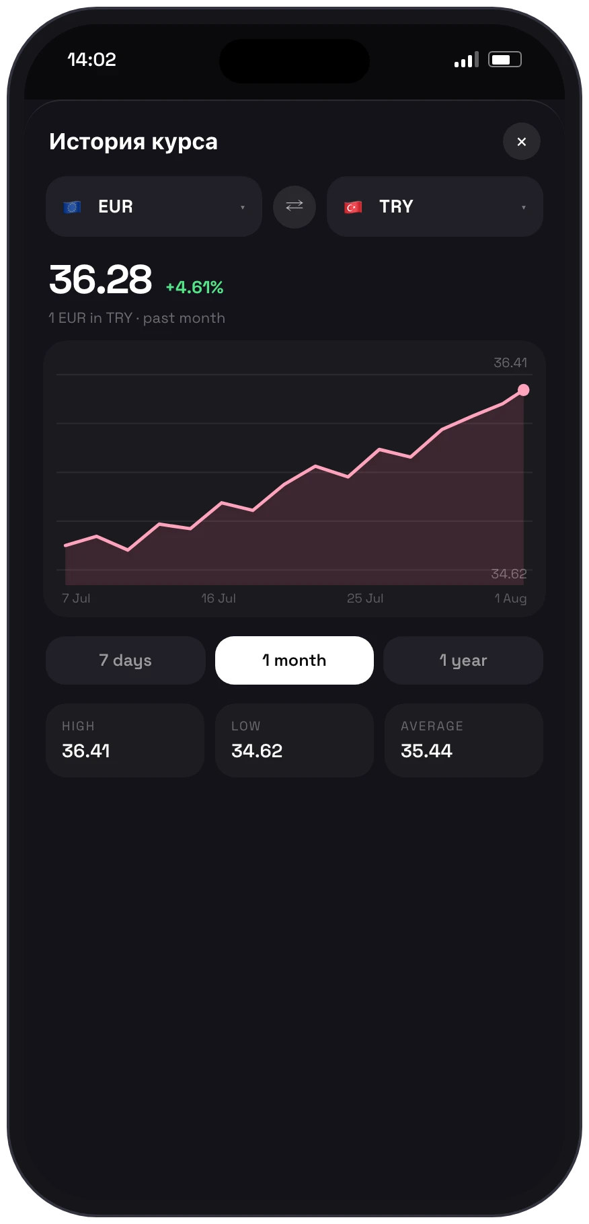Open the EUR currency dropdown
The height and width of the screenshot is (1224, 589).
pyautogui.click(x=154, y=206)
